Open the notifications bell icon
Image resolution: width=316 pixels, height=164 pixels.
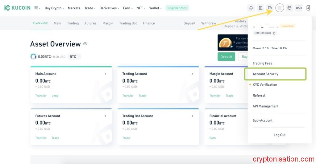coord(251,8)
